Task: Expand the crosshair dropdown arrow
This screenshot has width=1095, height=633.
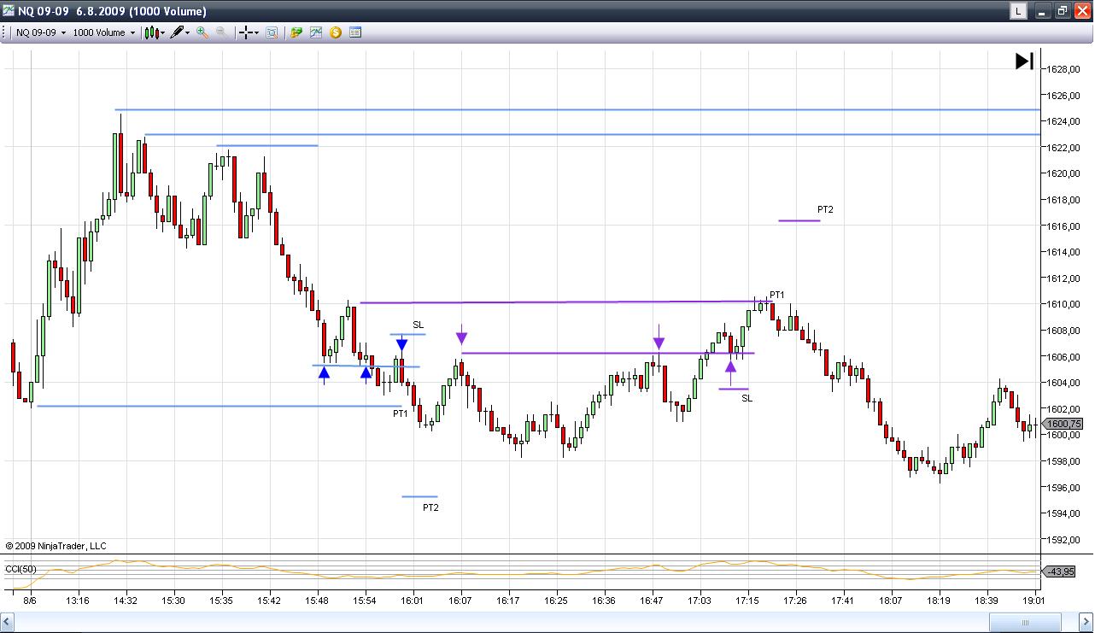Action: point(256,32)
